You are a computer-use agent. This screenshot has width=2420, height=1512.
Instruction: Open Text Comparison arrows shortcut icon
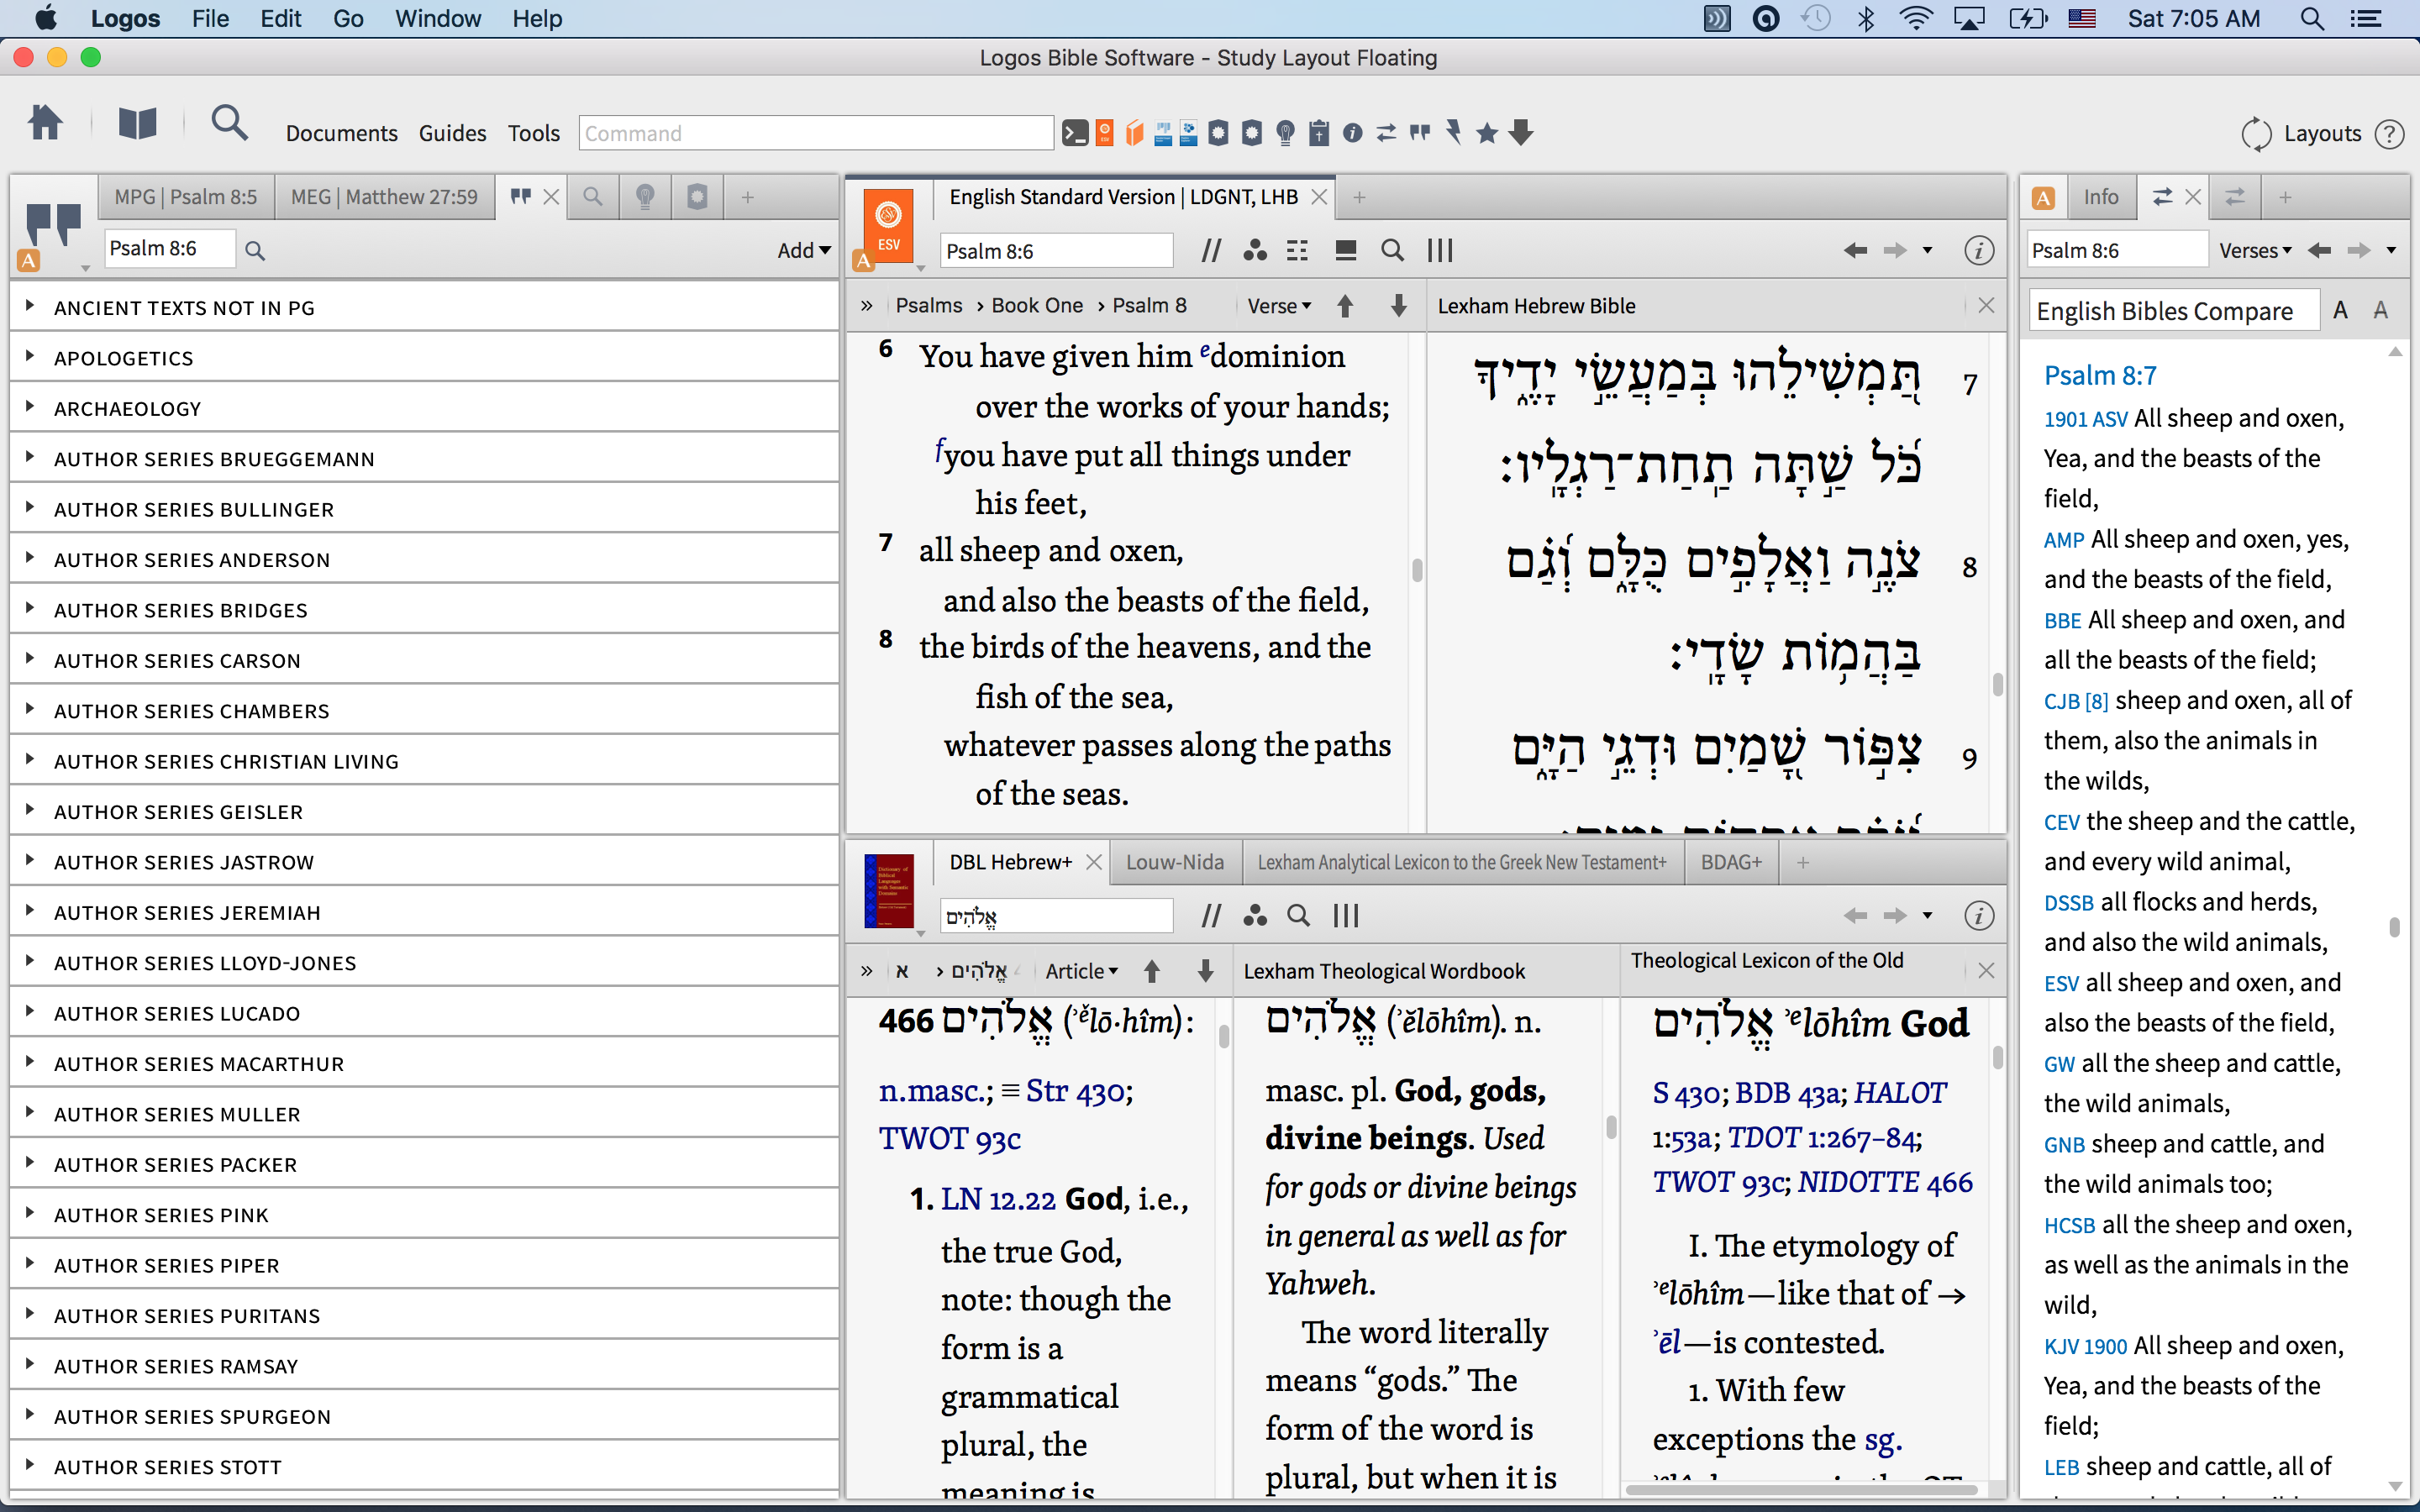coord(1386,133)
